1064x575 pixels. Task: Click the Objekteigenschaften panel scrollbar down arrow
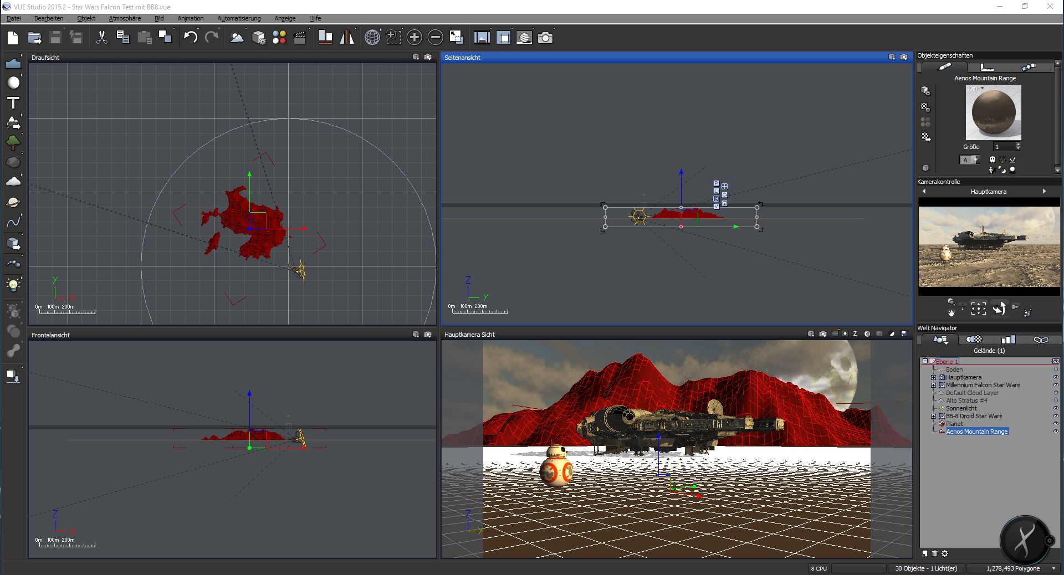click(x=1058, y=171)
